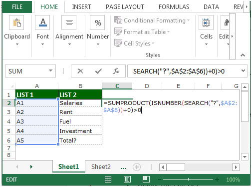Click the horizontal scrollbar thumb

point(176,167)
